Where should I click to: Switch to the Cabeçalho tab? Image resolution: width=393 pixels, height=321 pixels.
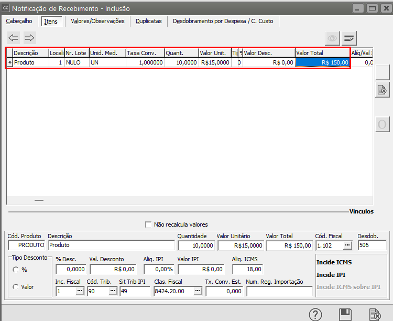pos(19,21)
